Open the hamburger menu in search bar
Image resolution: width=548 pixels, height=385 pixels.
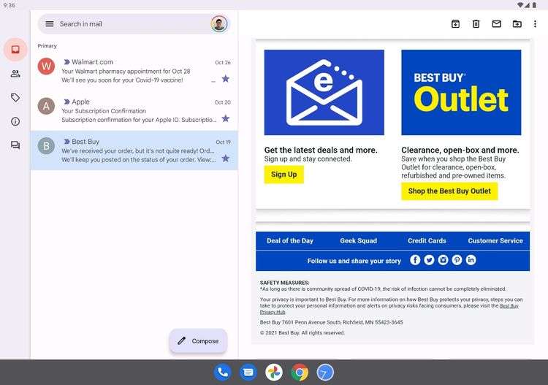coord(50,24)
